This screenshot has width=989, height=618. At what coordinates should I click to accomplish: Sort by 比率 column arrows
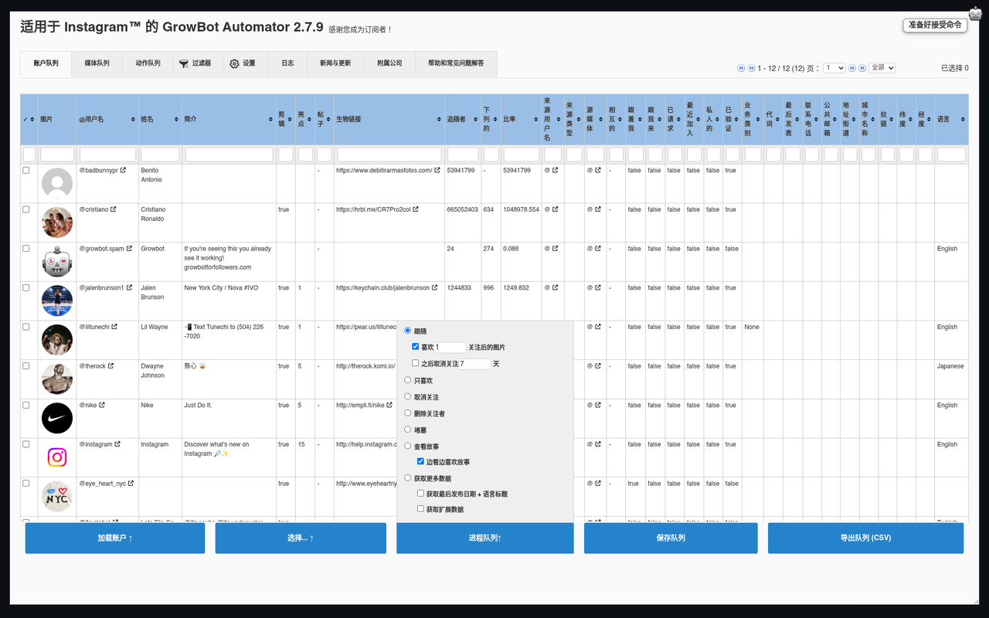pos(536,120)
